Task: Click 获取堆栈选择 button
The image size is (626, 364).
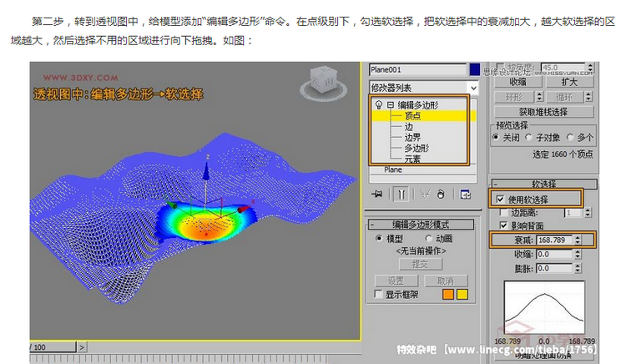Action: (x=543, y=112)
